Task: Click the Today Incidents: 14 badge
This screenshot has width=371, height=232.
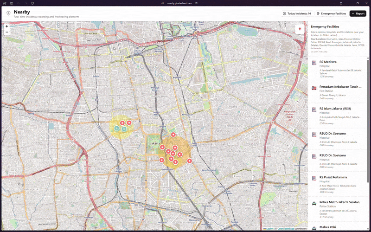Action: click(297, 13)
